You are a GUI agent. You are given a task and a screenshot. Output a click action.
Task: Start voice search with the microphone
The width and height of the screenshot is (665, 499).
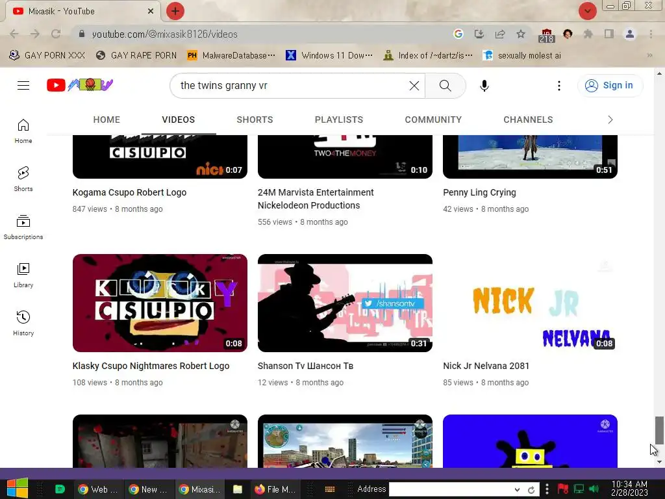[484, 86]
